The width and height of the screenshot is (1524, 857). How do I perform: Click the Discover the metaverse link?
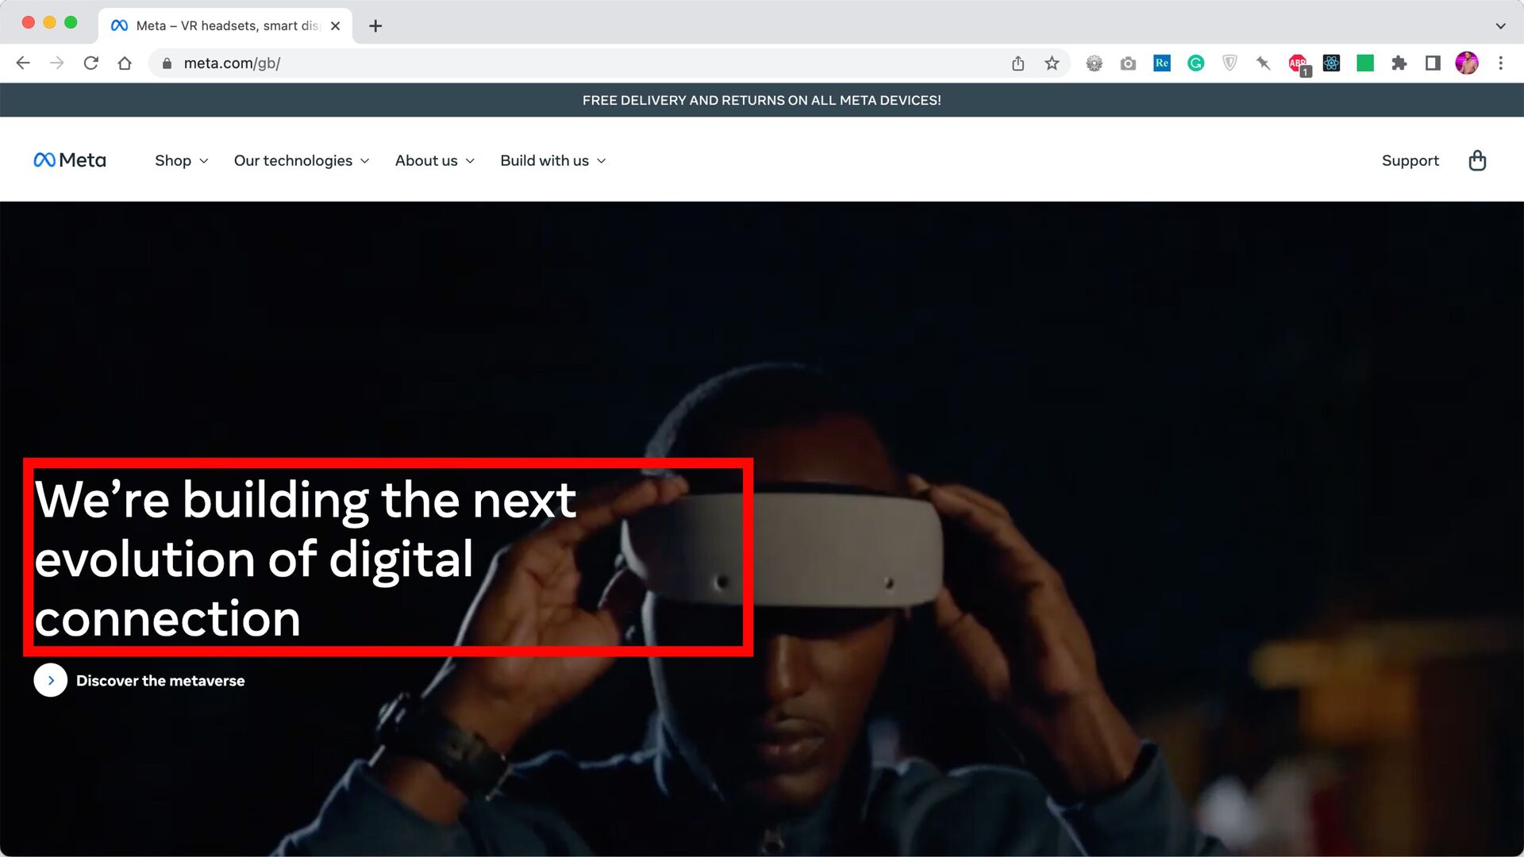160,681
